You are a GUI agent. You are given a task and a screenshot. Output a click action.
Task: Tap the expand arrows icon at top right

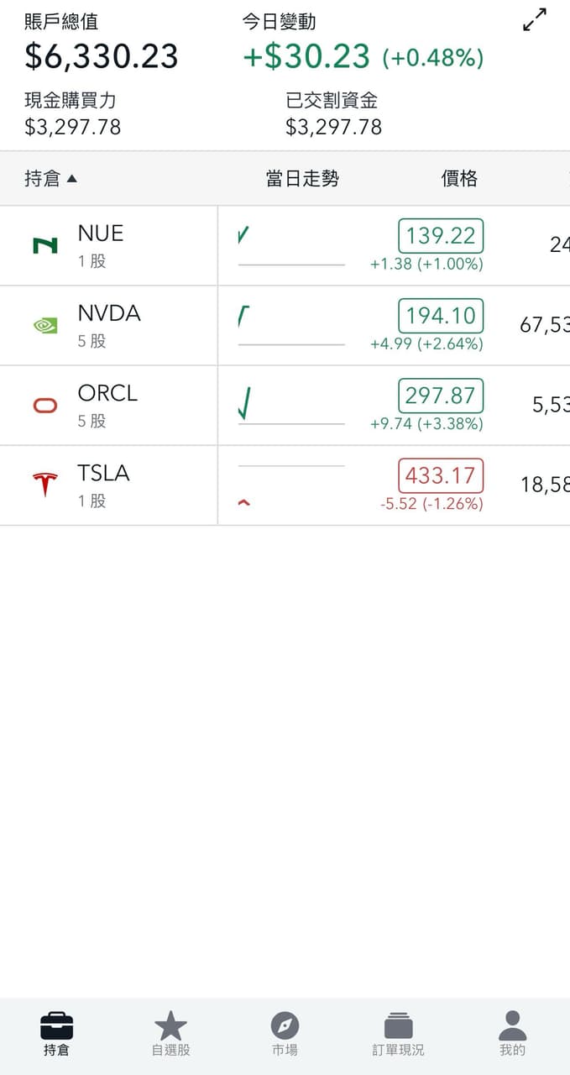[535, 20]
